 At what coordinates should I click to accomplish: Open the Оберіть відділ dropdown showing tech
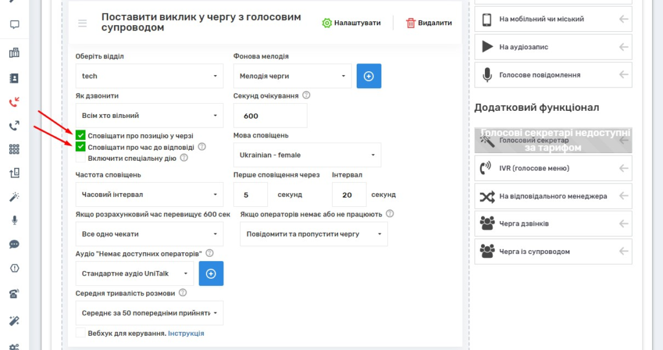pos(149,76)
